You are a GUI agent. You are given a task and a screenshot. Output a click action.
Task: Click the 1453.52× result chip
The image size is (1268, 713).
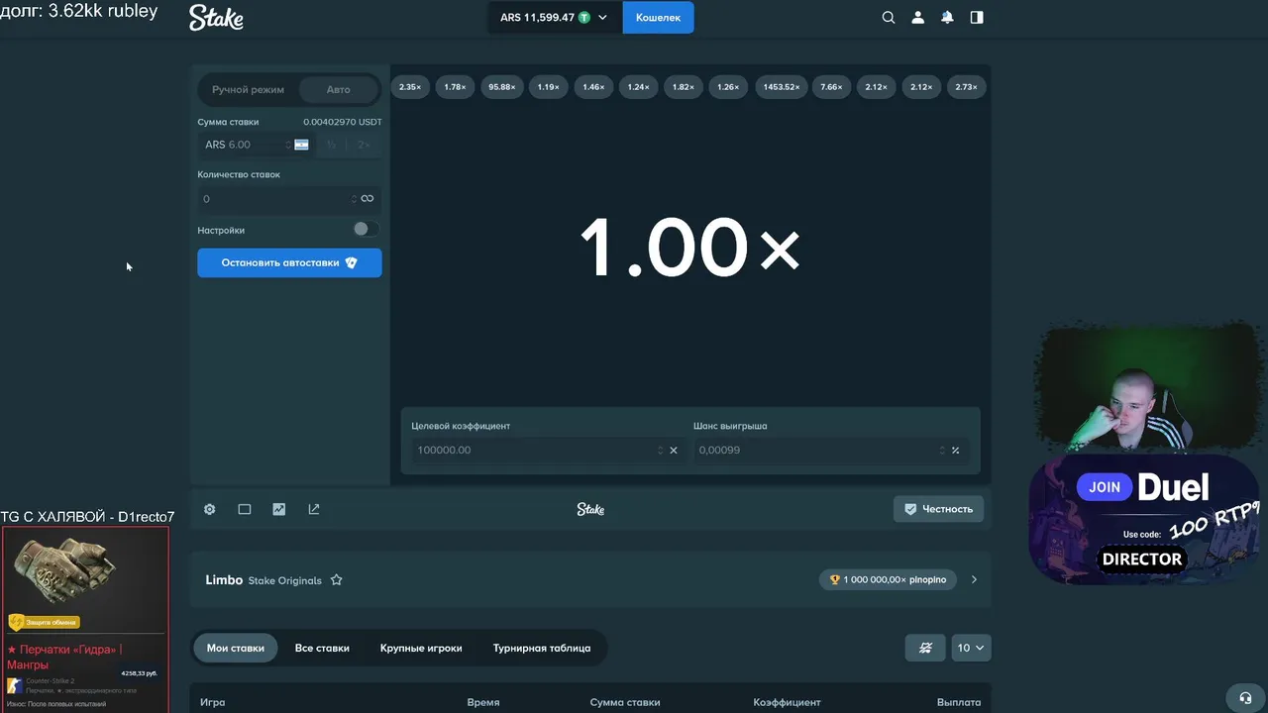tap(782, 87)
